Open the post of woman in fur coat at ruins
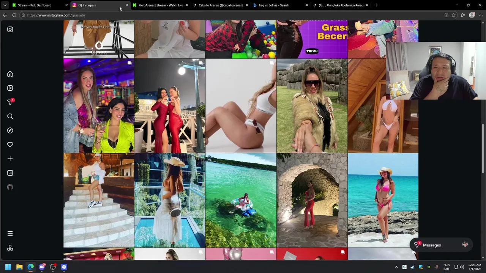 pyautogui.click(x=312, y=106)
